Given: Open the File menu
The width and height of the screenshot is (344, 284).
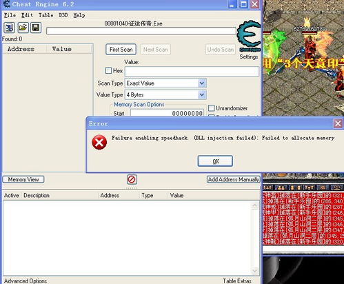Looking at the screenshot, I should tap(10, 15).
